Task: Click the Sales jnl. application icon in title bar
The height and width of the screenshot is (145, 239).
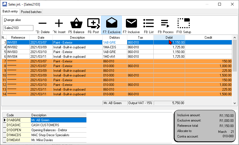Action: 4,4
